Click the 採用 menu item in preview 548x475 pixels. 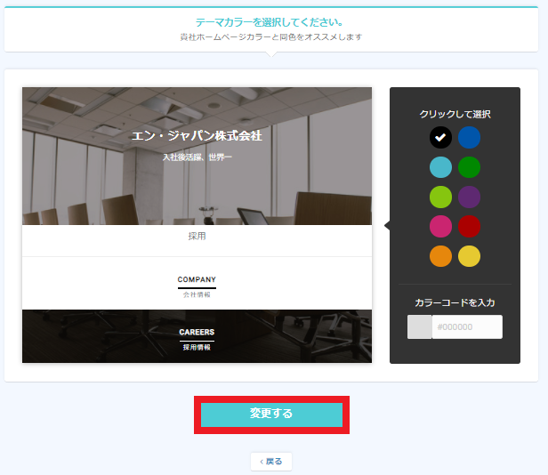pyautogui.click(x=197, y=237)
